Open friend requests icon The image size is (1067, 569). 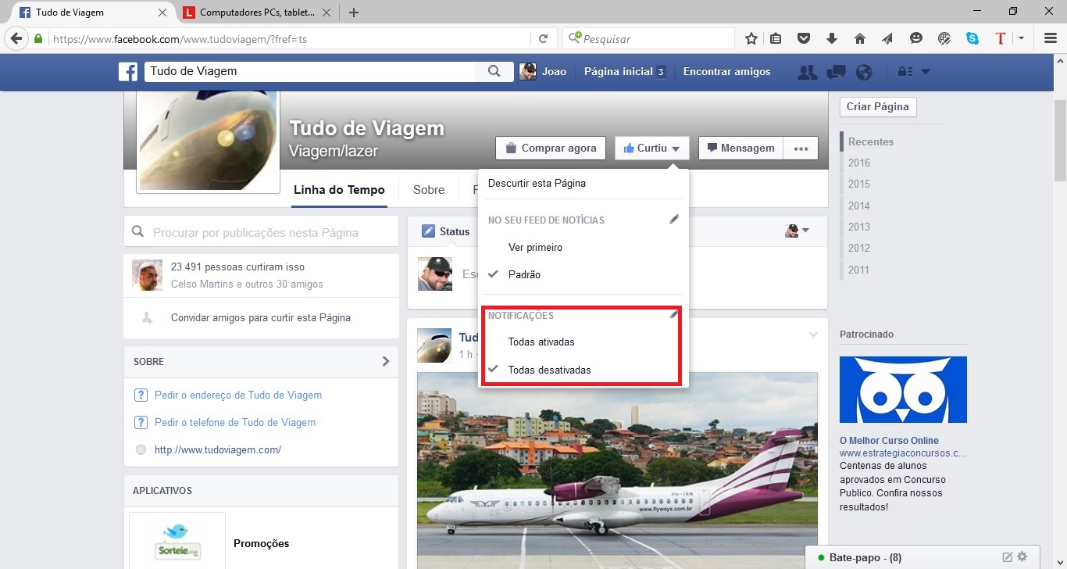[x=807, y=72]
